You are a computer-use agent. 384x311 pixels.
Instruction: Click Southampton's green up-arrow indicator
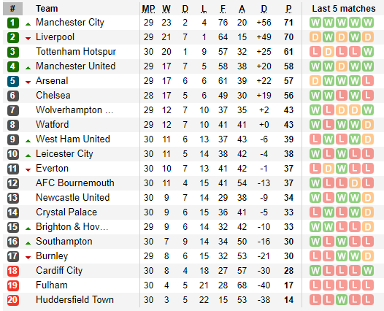point(28,243)
